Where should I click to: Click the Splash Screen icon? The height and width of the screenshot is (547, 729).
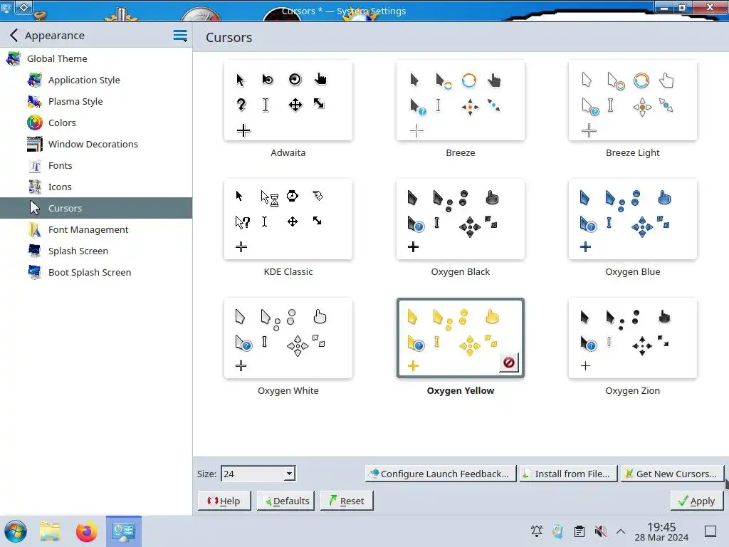35,251
